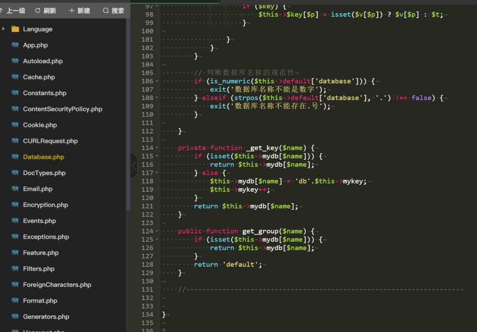Click the Constants.php file icon

click(x=15, y=93)
